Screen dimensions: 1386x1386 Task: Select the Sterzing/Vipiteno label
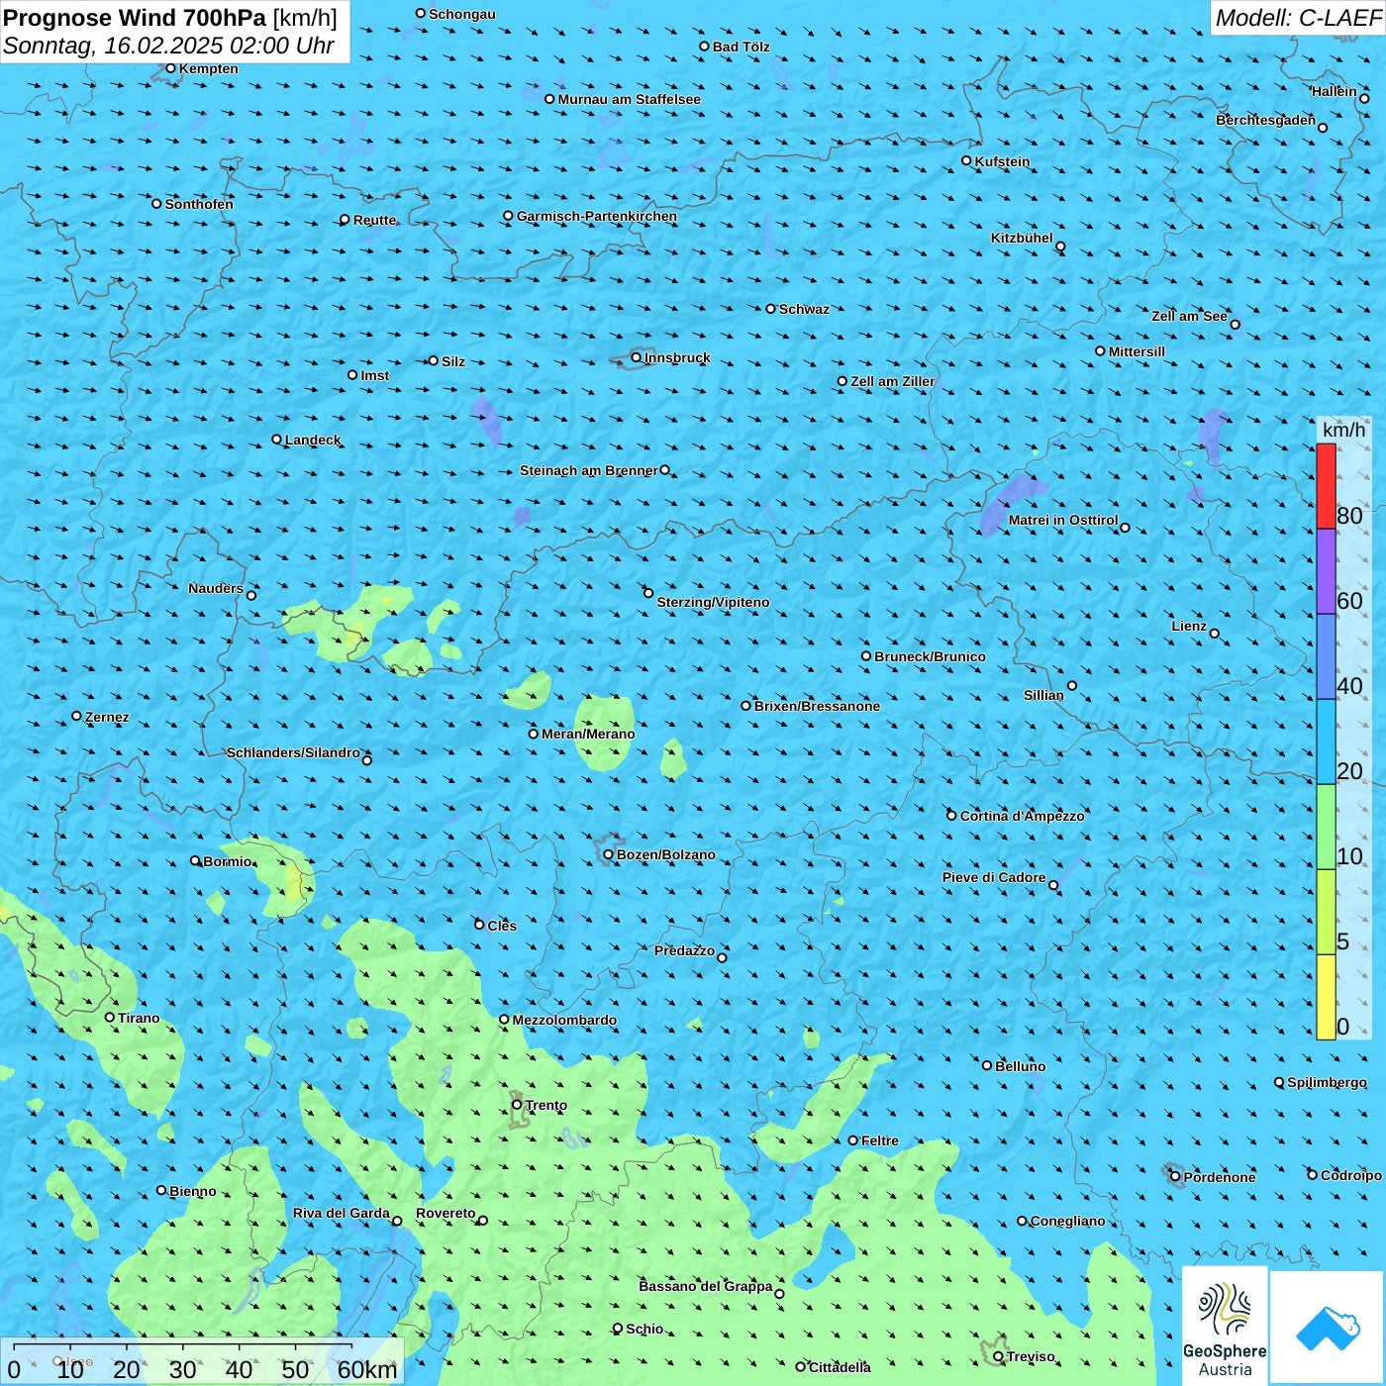click(x=713, y=602)
